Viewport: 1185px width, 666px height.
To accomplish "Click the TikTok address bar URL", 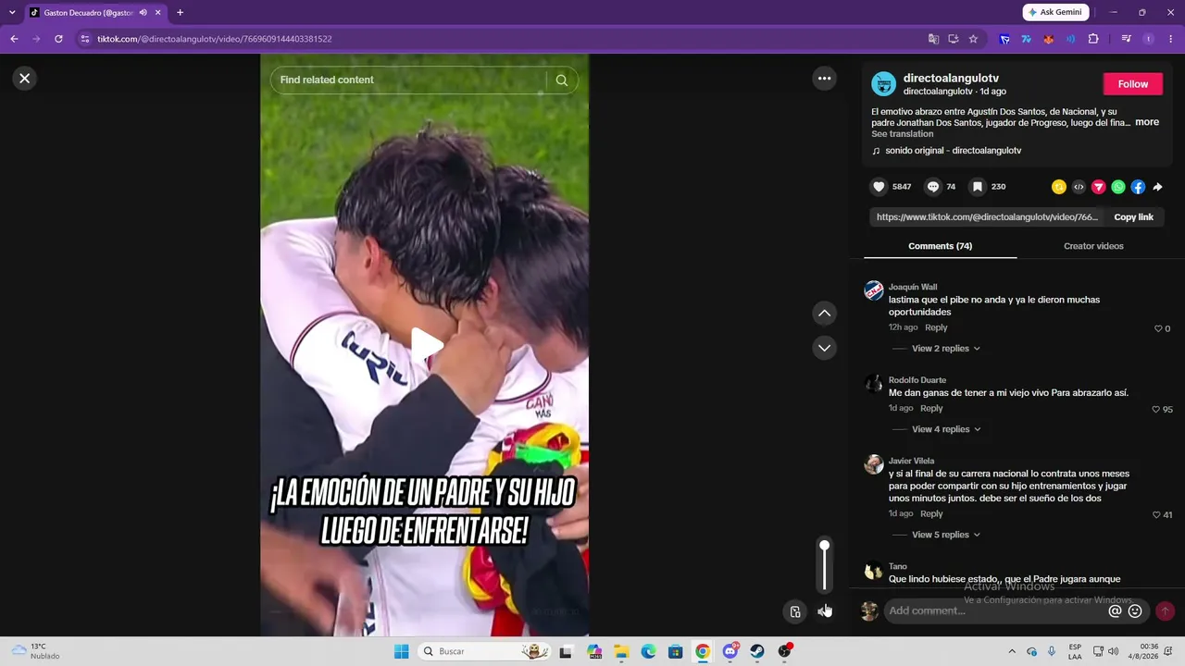I will coord(215,39).
